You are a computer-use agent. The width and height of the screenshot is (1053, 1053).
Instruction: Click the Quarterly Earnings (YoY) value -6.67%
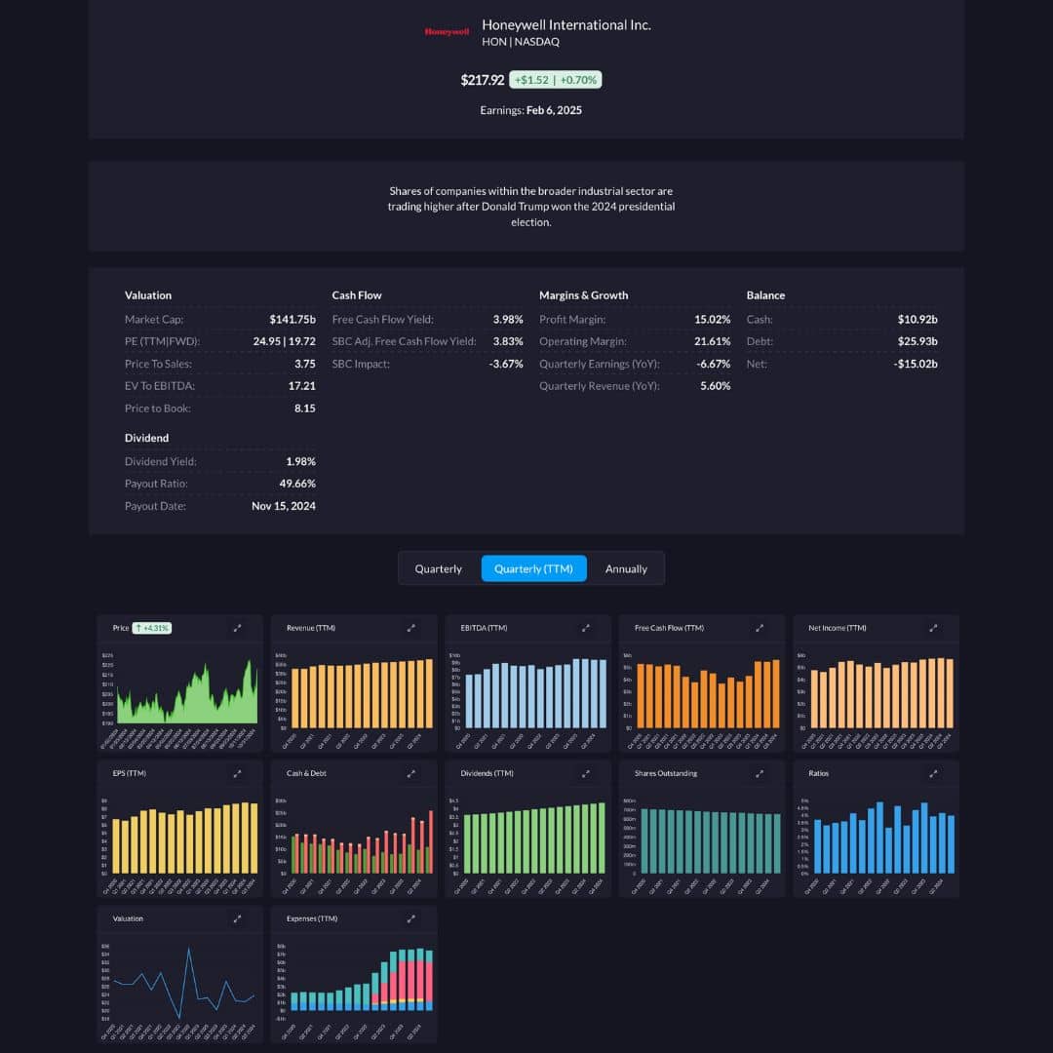click(x=713, y=364)
